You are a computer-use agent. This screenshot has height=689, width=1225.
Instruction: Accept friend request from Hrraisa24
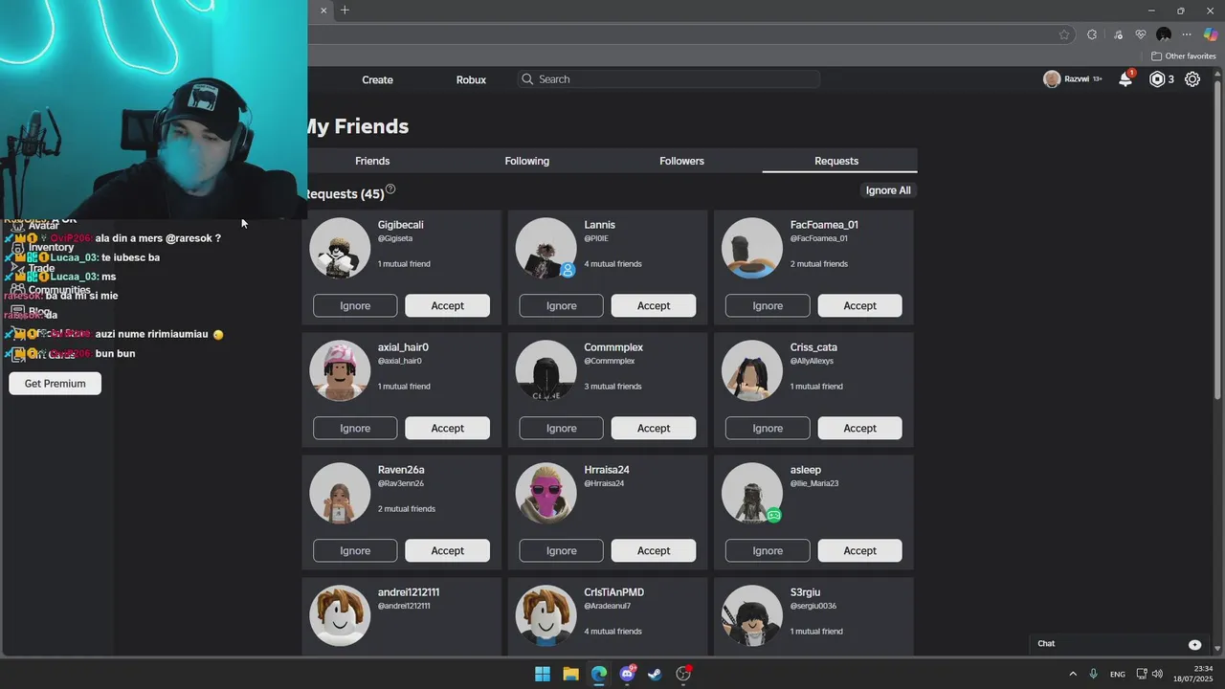(x=654, y=550)
